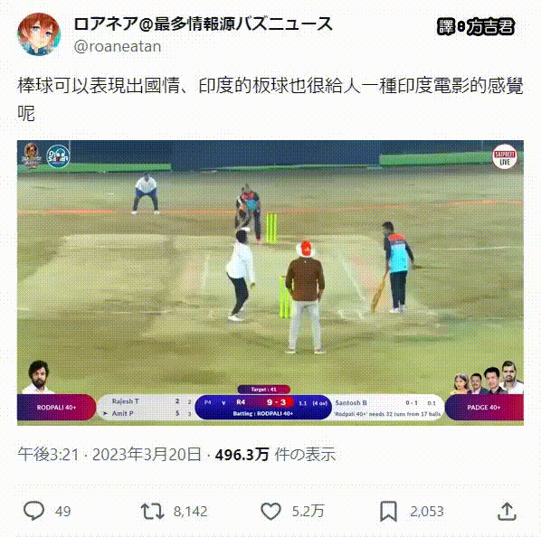Click the round teal DJ logo
This screenshot has width=541, height=537.
tap(58, 156)
